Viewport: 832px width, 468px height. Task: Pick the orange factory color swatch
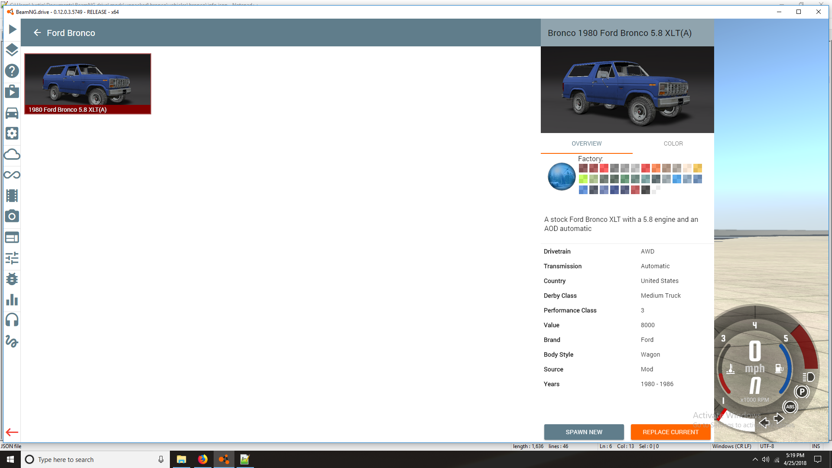pos(656,168)
